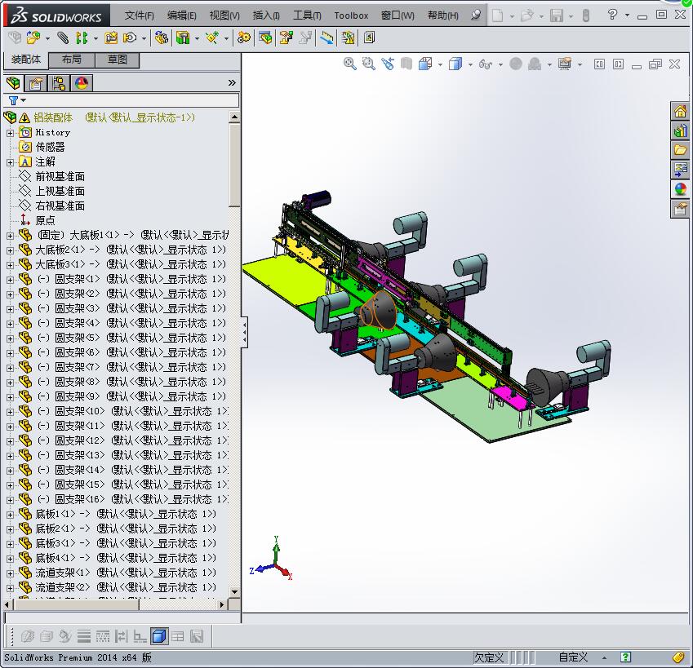Expand the 大底板2<1> component node
The image size is (693, 668).
[x=10, y=250]
